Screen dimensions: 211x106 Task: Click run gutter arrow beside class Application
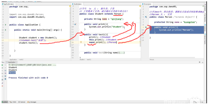pyautogui.click(x=6, y=25)
